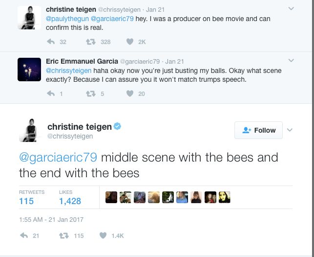Click the first liker avatar thumbnail
This screenshot has height=257, width=314.
(x=111, y=197)
